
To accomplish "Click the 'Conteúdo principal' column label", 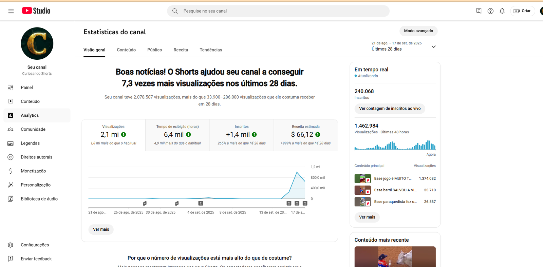I will [370, 166].
